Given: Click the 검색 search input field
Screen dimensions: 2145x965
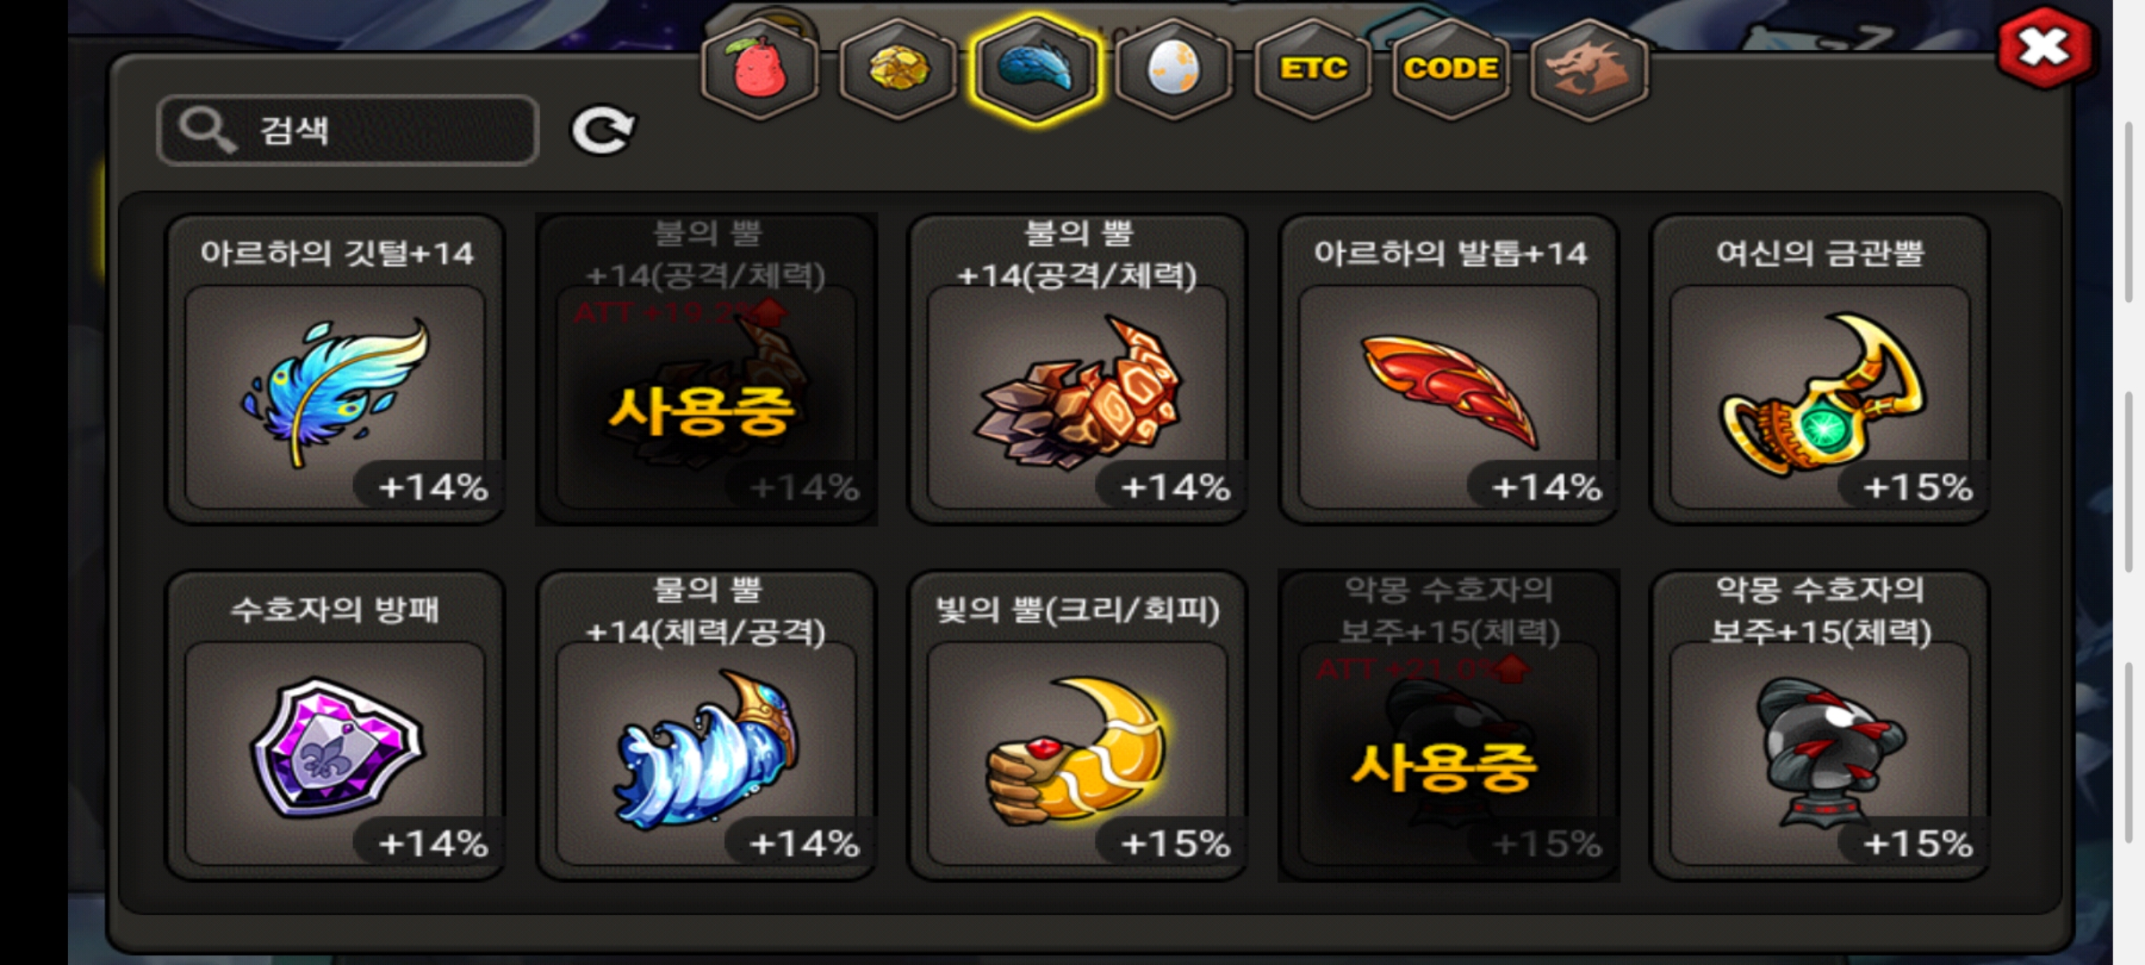Looking at the screenshot, I should (x=348, y=130).
